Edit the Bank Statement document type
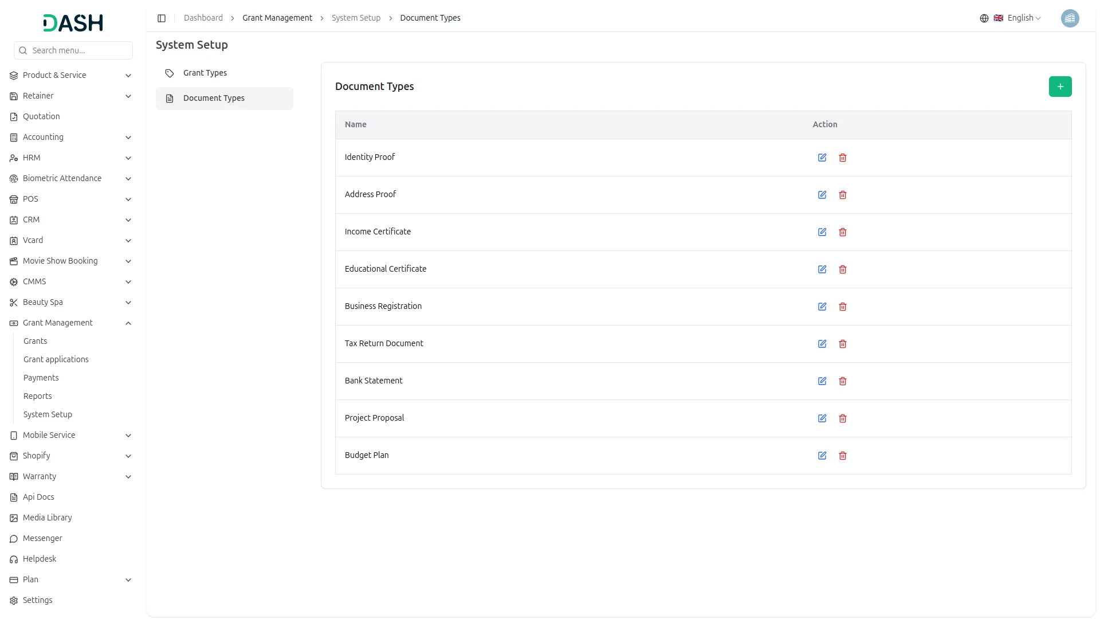 822,381
